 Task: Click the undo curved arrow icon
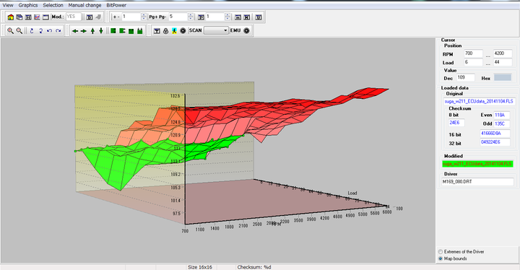49,30
